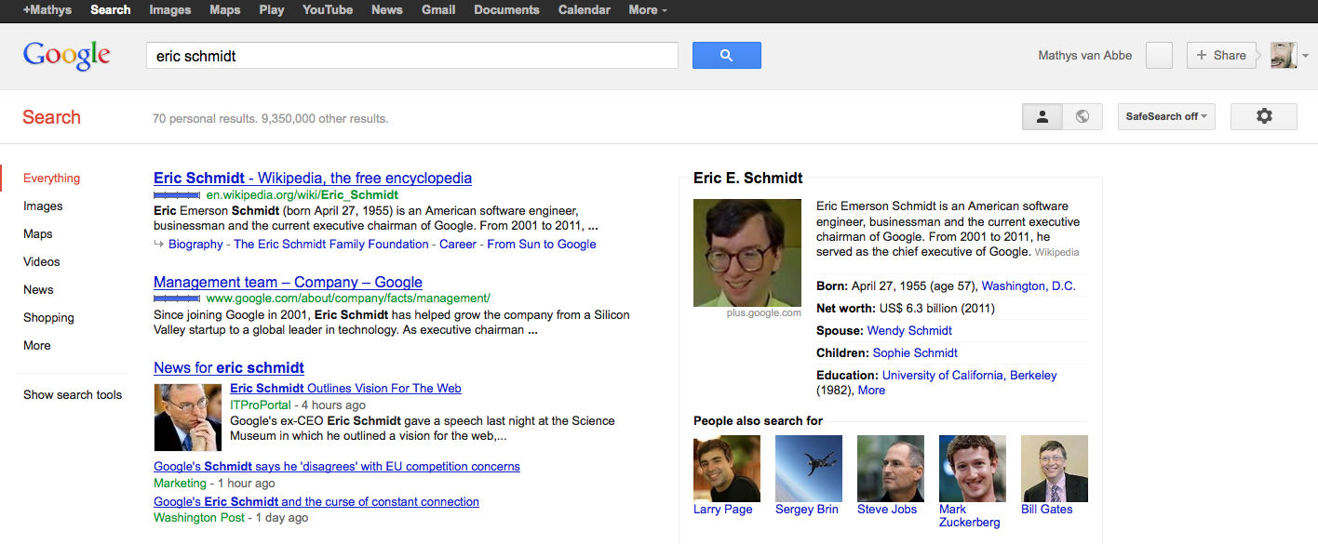Open the news story thumbnail image

click(187, 418)
